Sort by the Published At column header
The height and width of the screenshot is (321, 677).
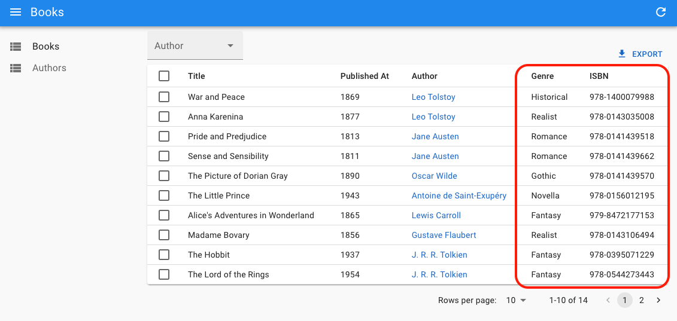point(365,76)
